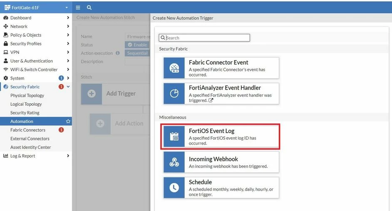
Task: Click the Security Fabric alert badge
Action: click(x=61, y=87)
